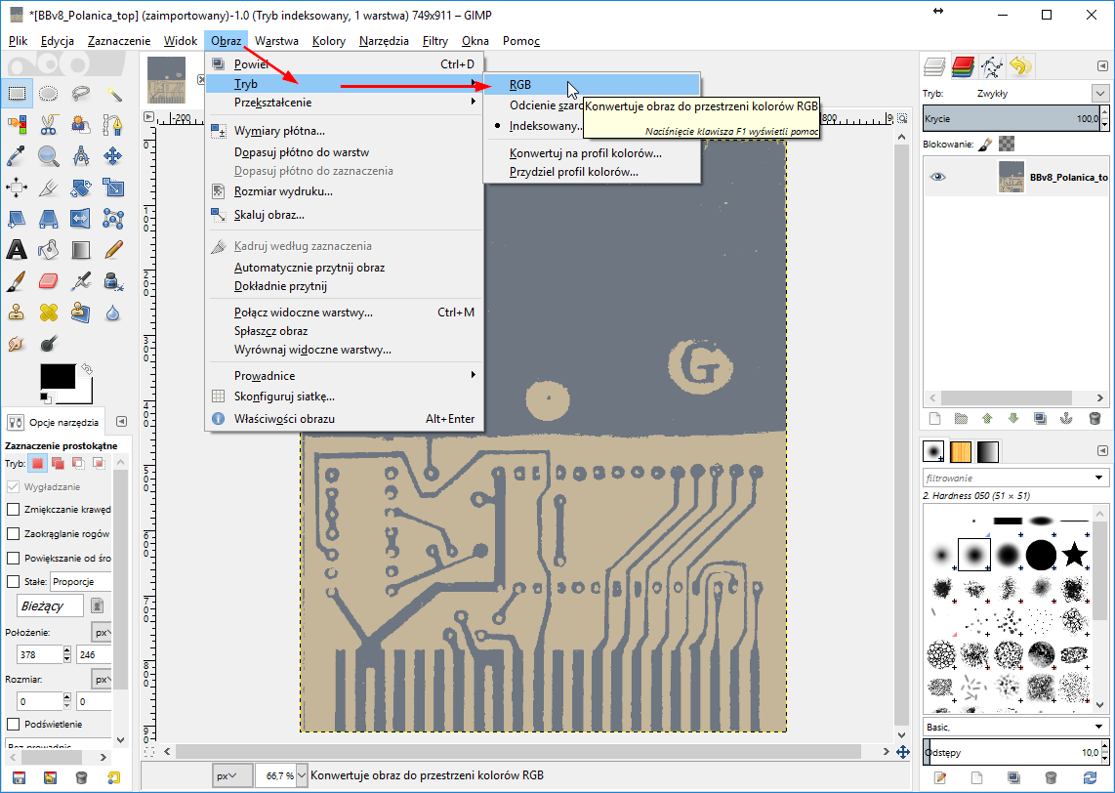This screenshot has height=793, width=1115.
Task: Click Skaluj obraz... menu entry
Action: coord(345,215)
